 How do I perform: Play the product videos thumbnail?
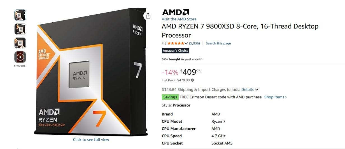[20, 57]
